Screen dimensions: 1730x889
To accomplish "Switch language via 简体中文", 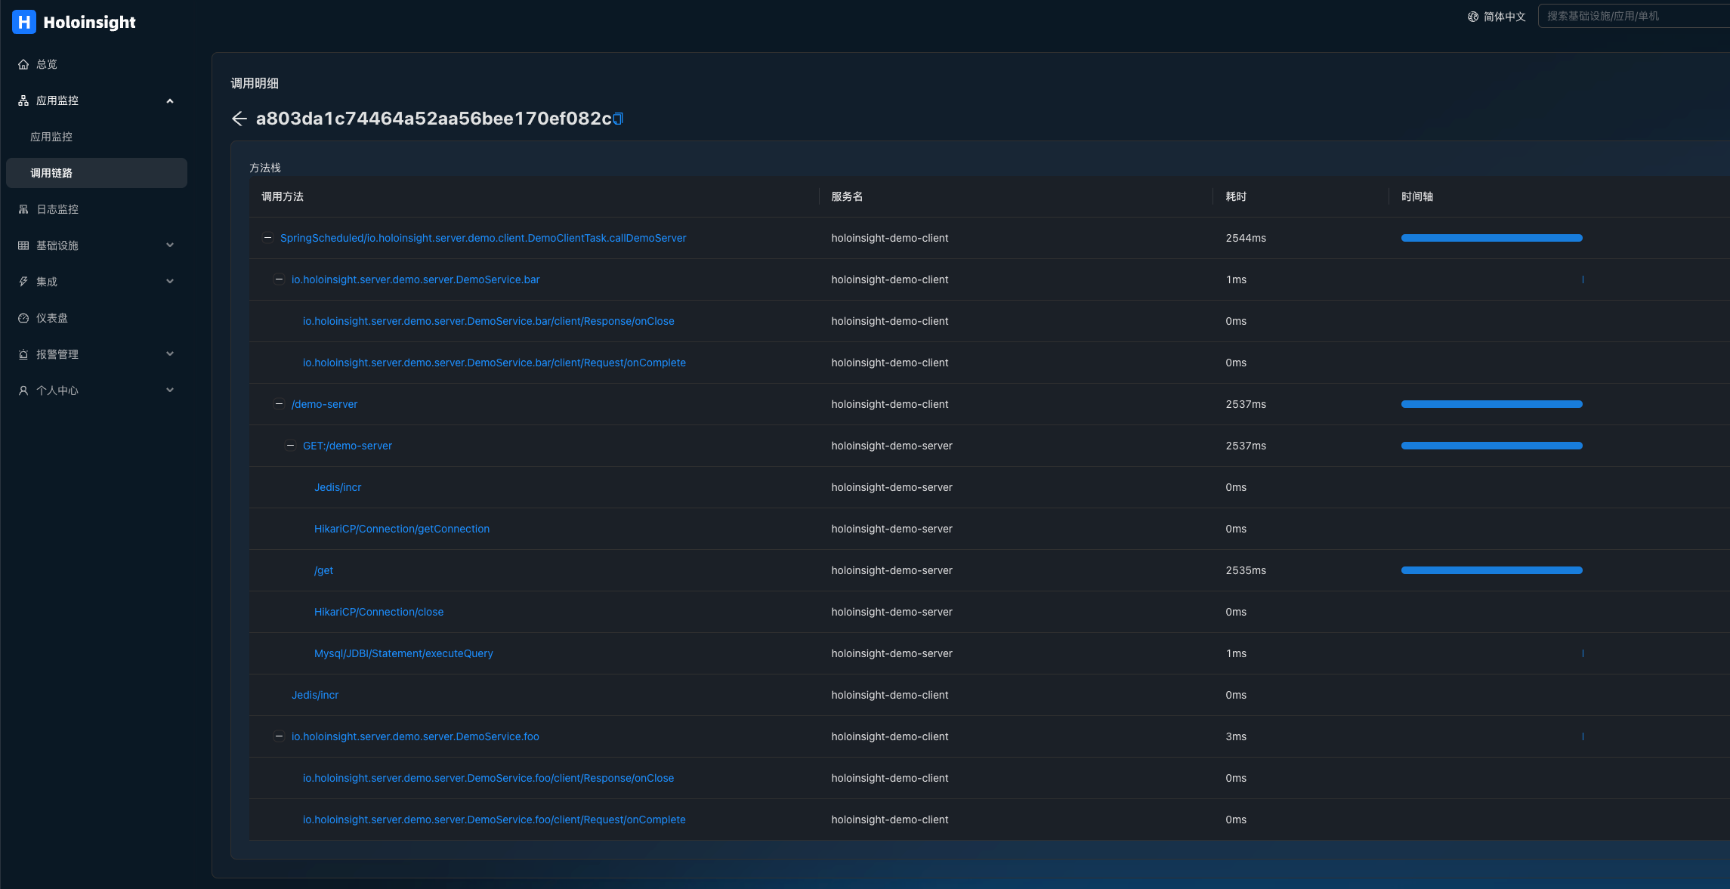I will 1505,17.
